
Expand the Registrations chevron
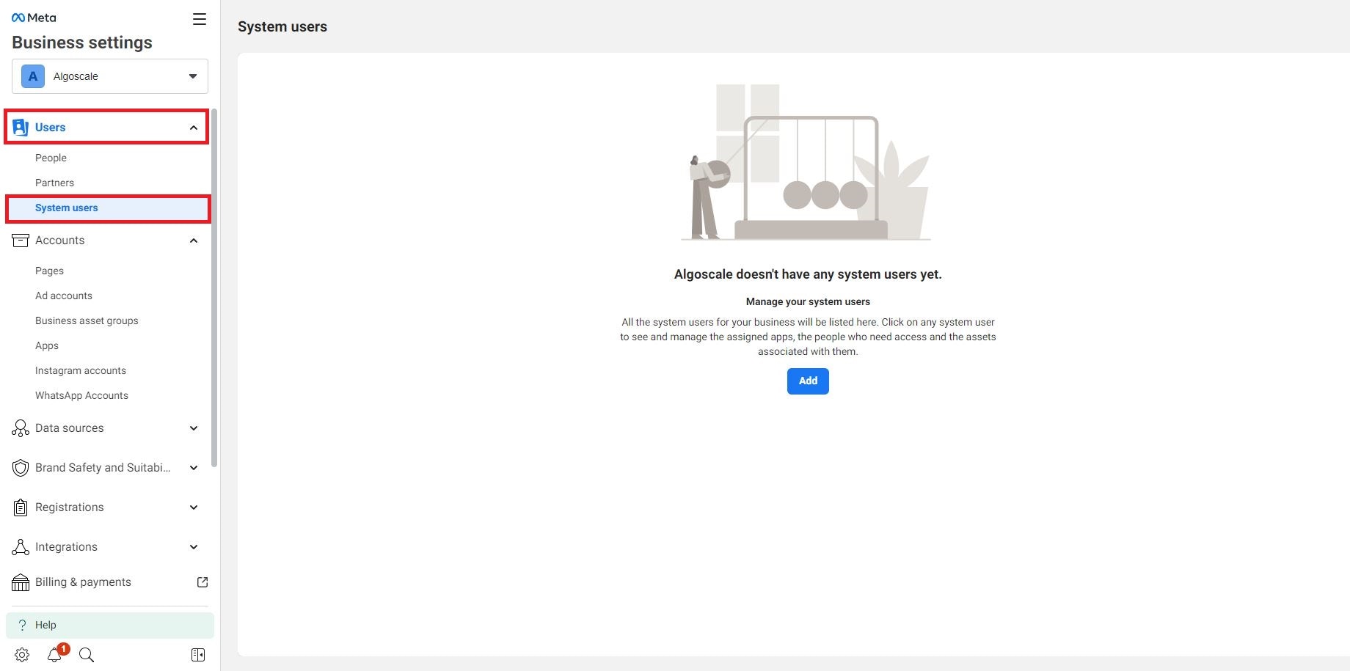(x=194, y=507)
